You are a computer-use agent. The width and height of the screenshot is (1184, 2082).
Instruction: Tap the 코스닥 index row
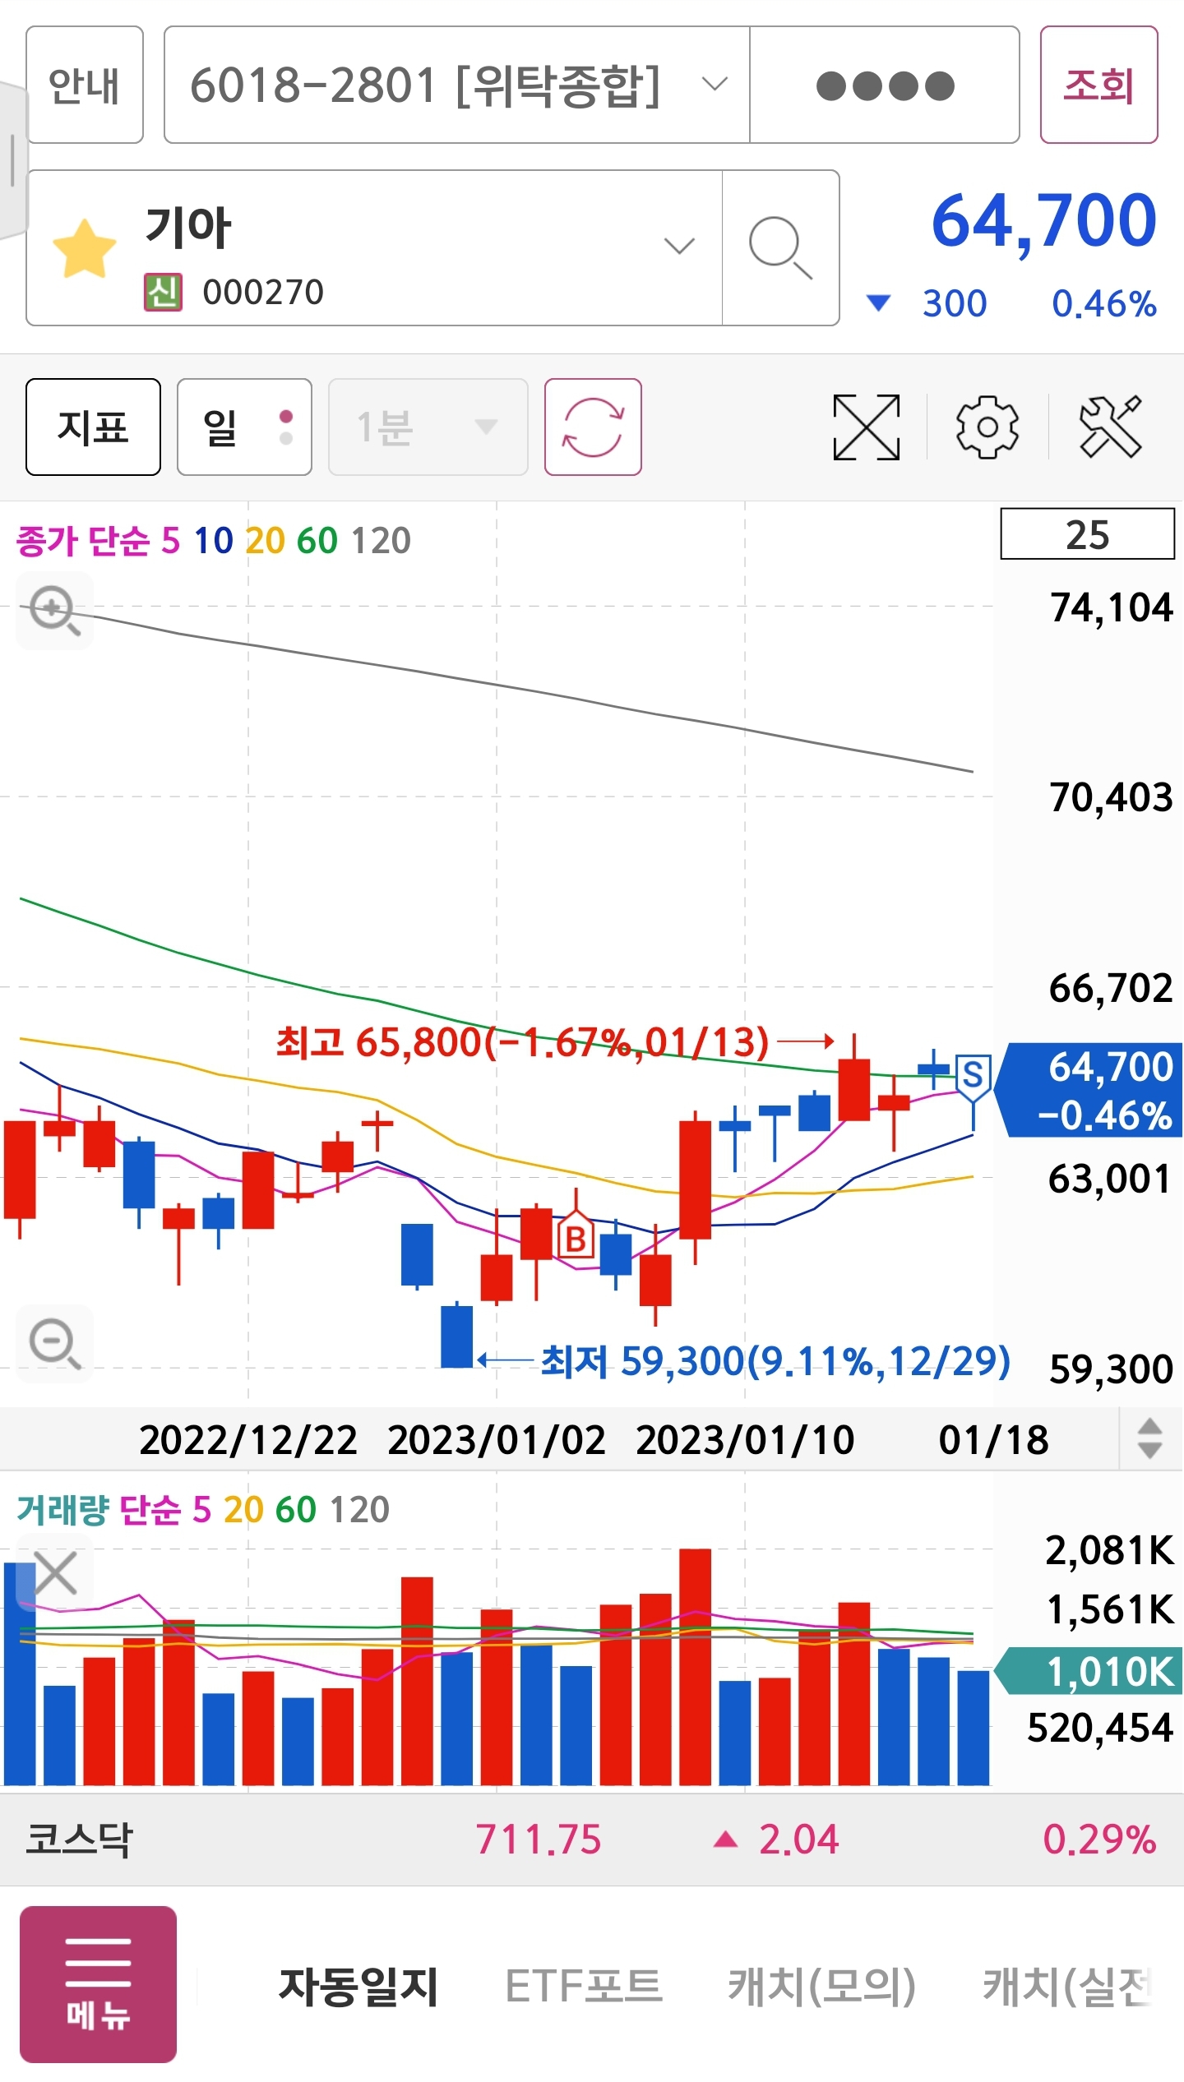(x=592, y=1840)
